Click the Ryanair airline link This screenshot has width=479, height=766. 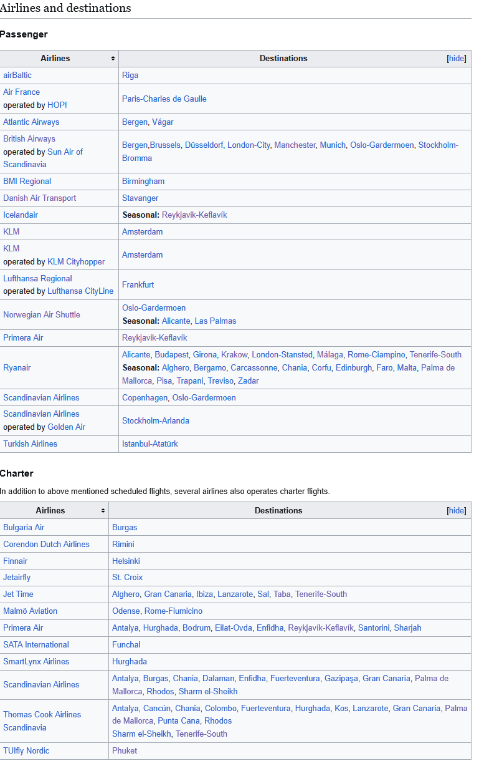(17, 368)
